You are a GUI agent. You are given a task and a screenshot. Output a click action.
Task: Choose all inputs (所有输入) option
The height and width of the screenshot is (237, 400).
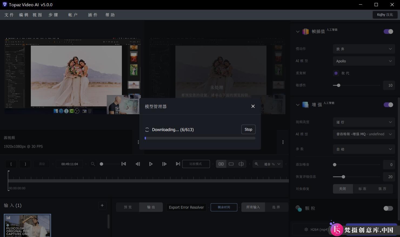point(253,207)
